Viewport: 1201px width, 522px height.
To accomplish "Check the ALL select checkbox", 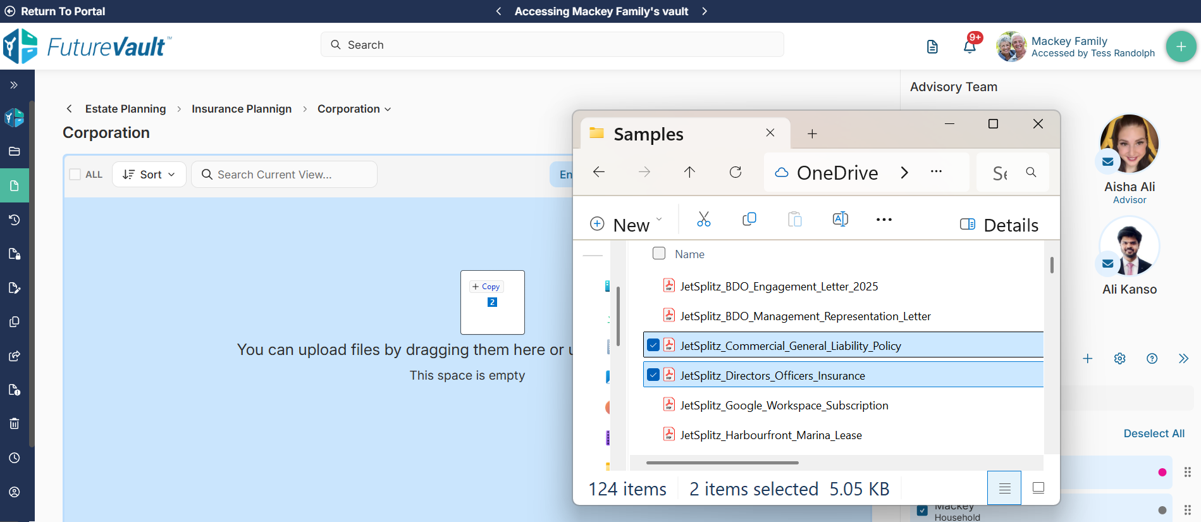I will [75, 174].
